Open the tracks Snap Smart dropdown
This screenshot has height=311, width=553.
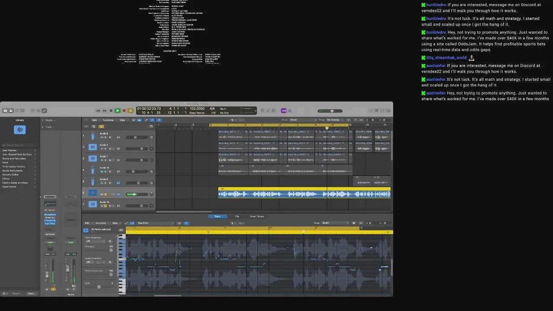[x=303, y=120]
